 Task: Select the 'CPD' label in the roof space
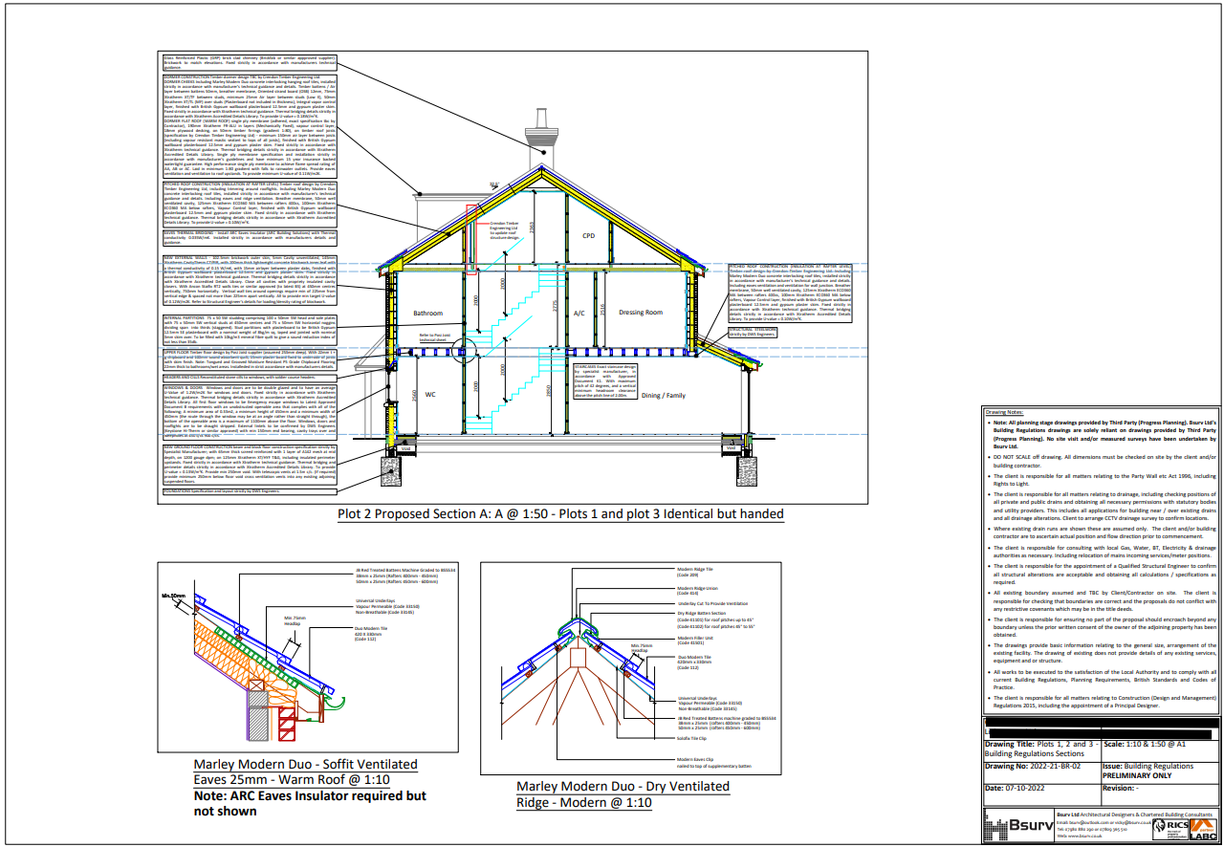pyautogui.click(x=589, y=234)
